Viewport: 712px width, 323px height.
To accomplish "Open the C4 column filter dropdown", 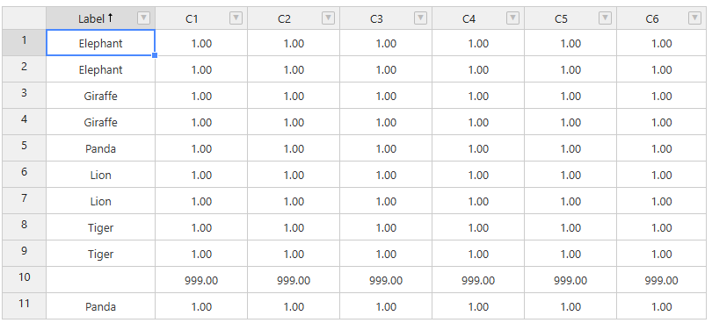I will (512, 18).
